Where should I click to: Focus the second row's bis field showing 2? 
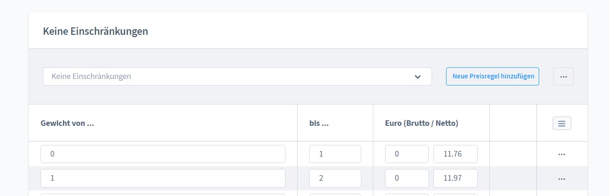click(335, 178)
